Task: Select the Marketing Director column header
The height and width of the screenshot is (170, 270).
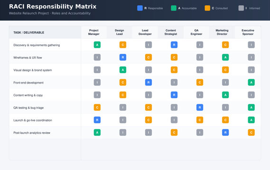Action: click(222, 32)
